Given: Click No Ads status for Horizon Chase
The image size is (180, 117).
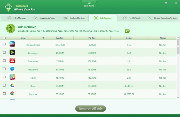Looking at the screenshot, I should tap(162, 45).
